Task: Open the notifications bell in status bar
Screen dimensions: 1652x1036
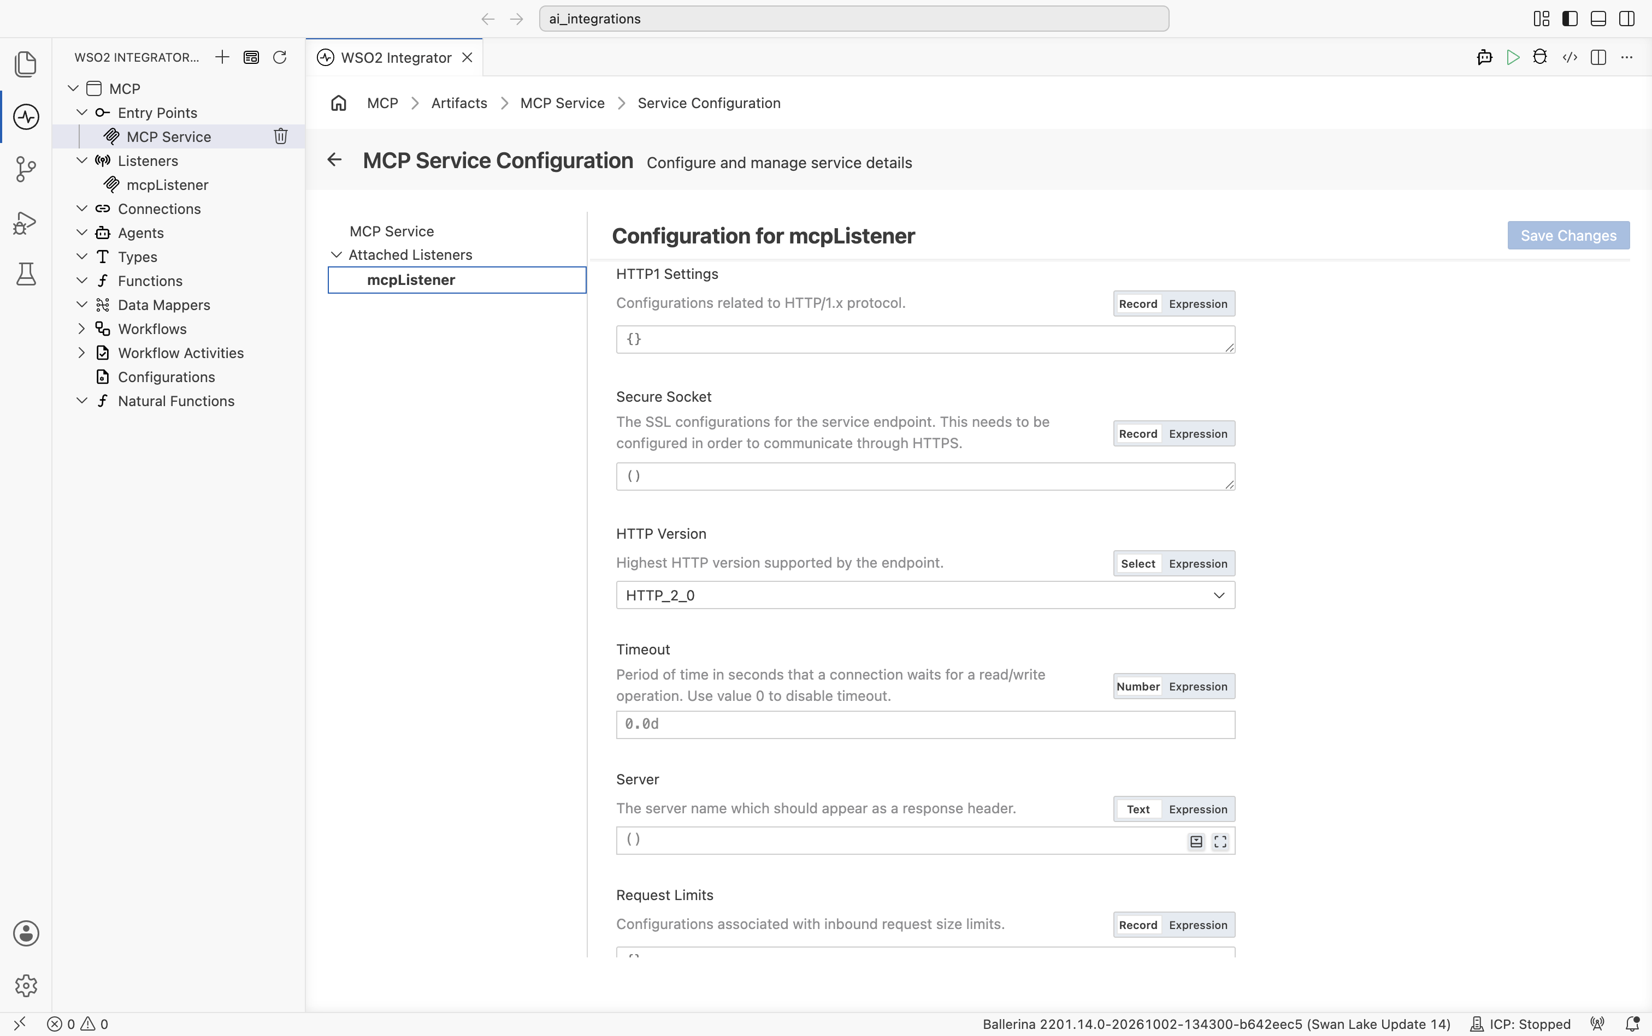Action: [1632, 1023]
